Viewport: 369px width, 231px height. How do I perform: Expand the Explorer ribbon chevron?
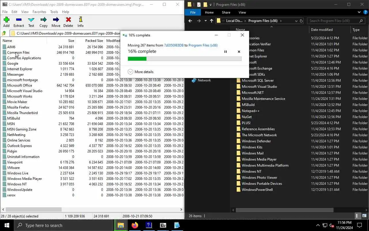[x=359, y=12]
